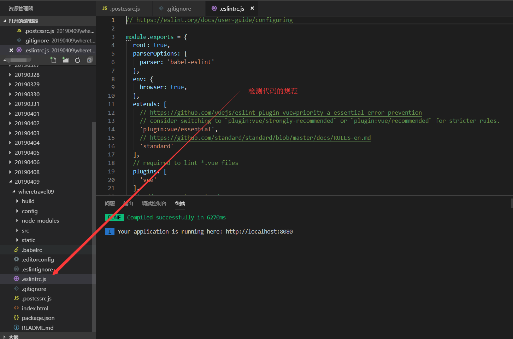Open the .eslintignore file
This screenshot has width=513, height=339.
coord(48,269)
